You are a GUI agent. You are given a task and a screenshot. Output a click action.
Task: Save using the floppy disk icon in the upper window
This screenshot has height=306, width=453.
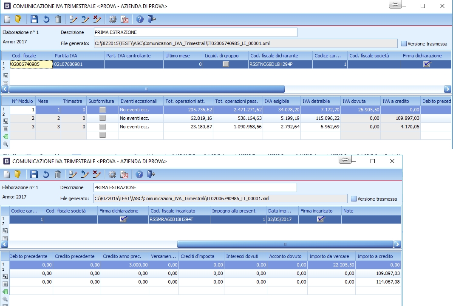34,19
